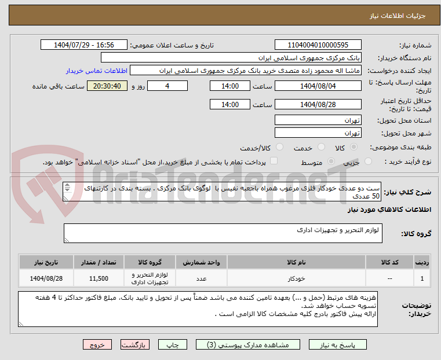Click the توضیحات خریدار text area
441x360 pixels.
[198, 309]
